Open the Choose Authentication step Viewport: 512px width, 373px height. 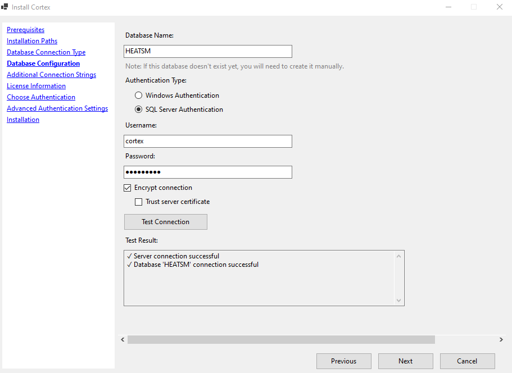(40, 97)
